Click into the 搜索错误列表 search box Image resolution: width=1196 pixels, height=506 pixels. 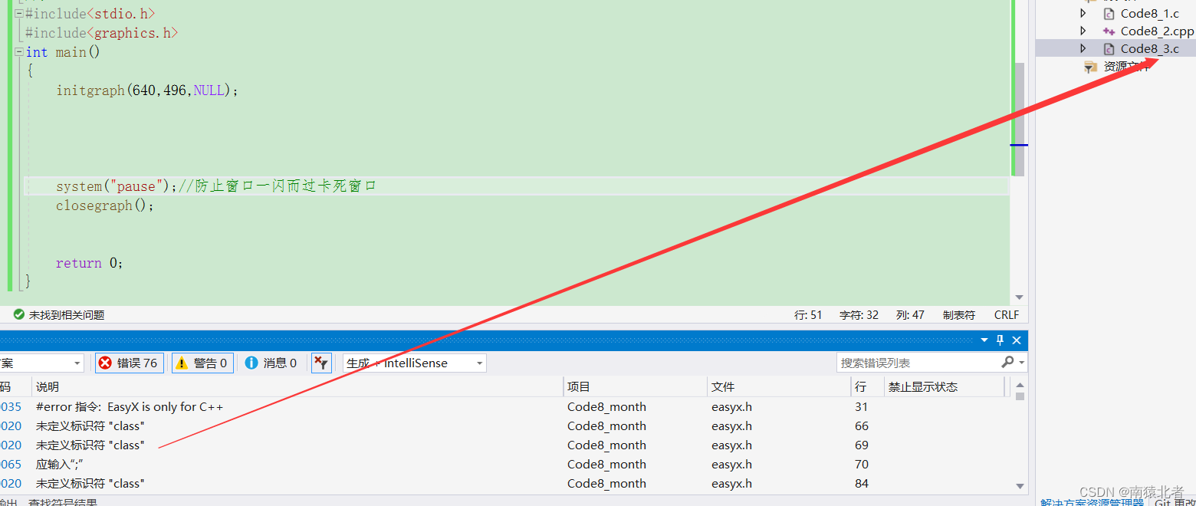917,363
